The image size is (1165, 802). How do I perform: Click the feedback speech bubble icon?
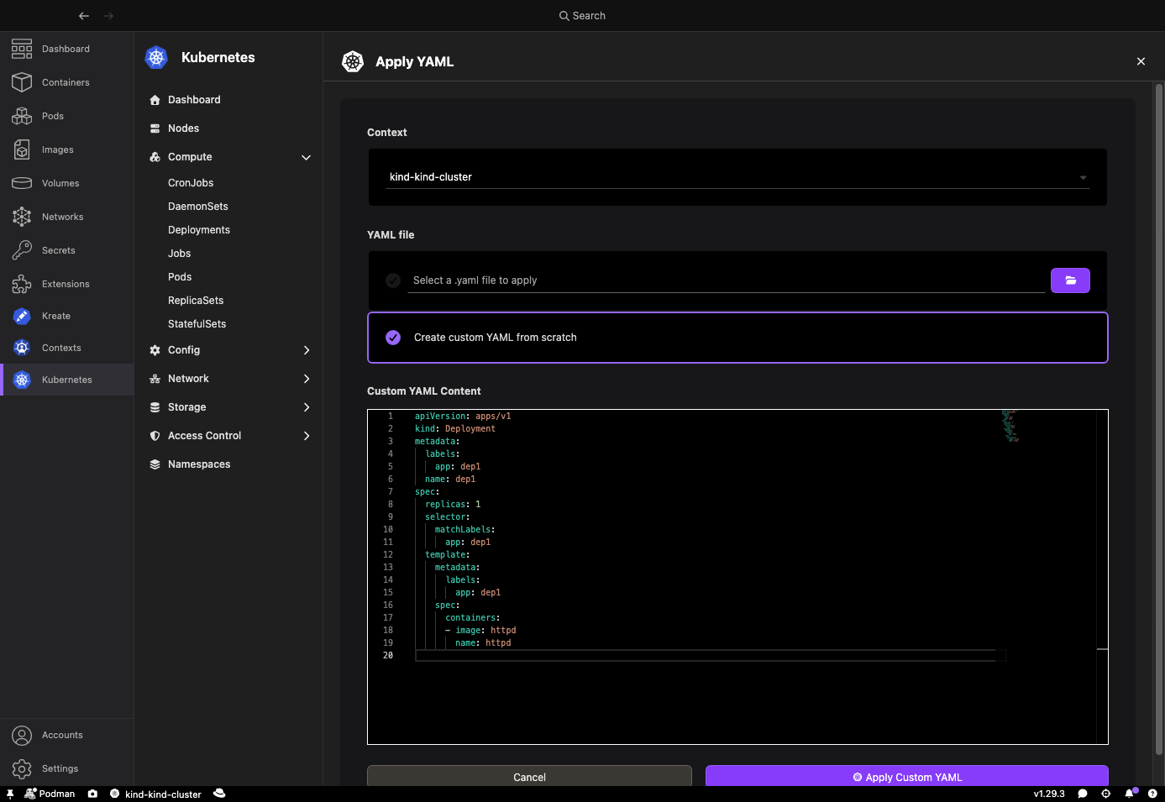tap(1083, 794)
